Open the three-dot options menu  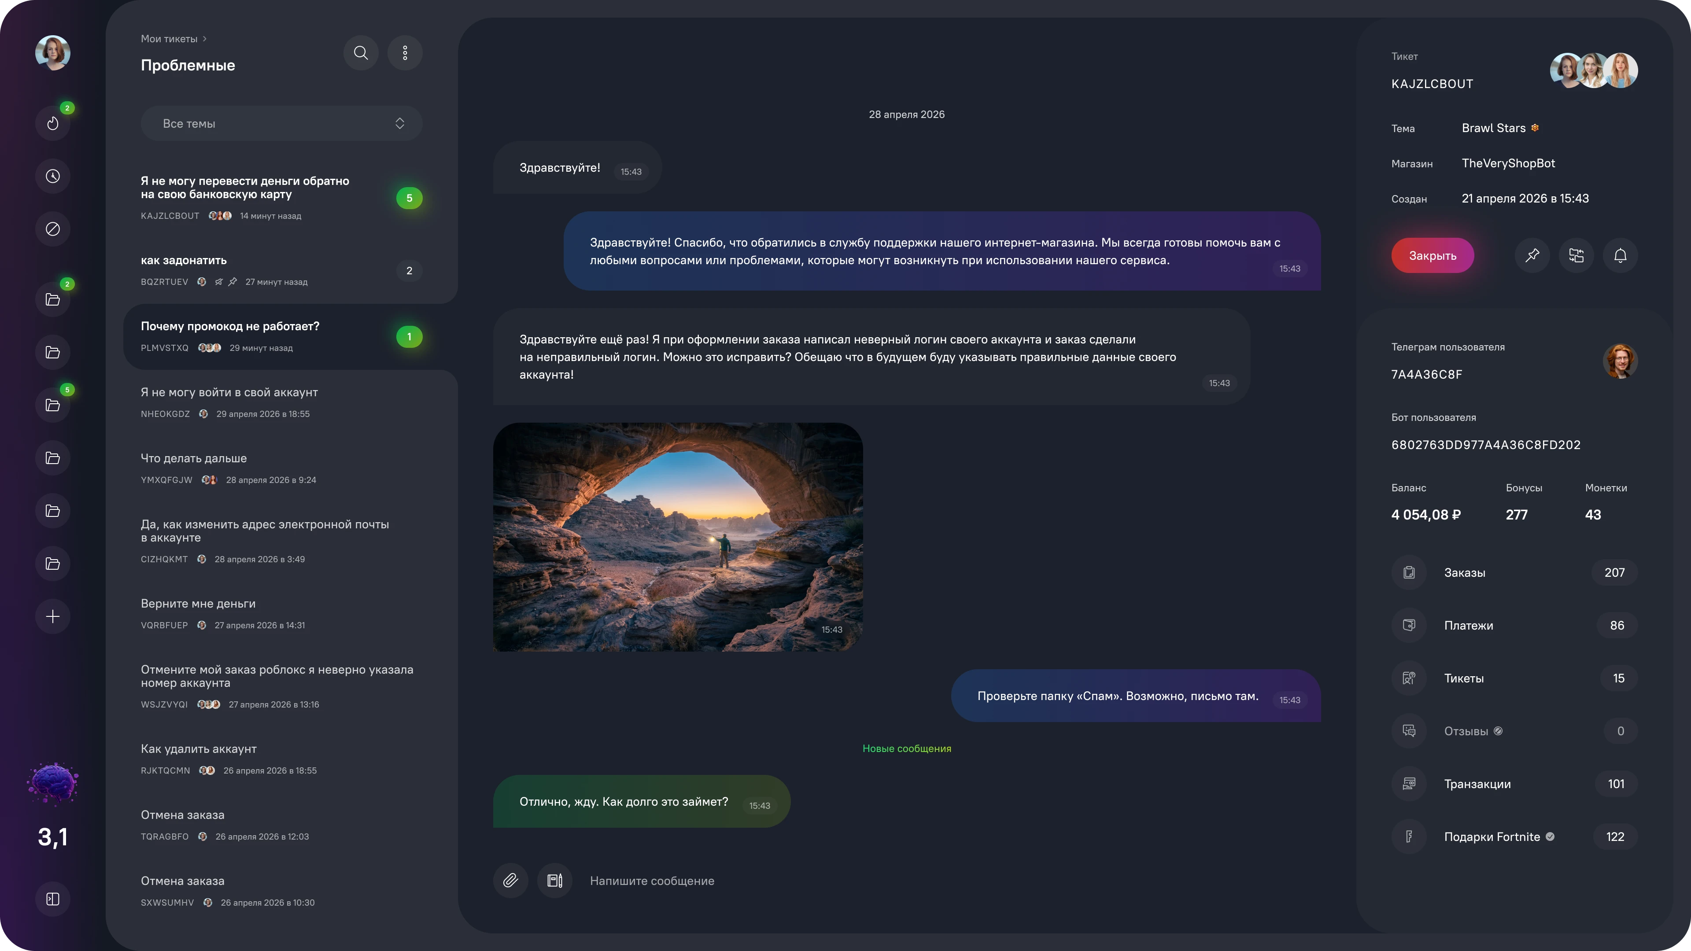[x=405, y=52]
